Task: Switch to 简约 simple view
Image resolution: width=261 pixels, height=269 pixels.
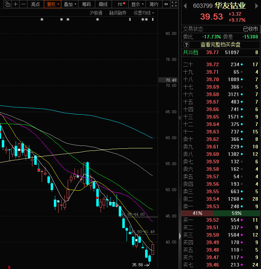Action: coord(154,4)
